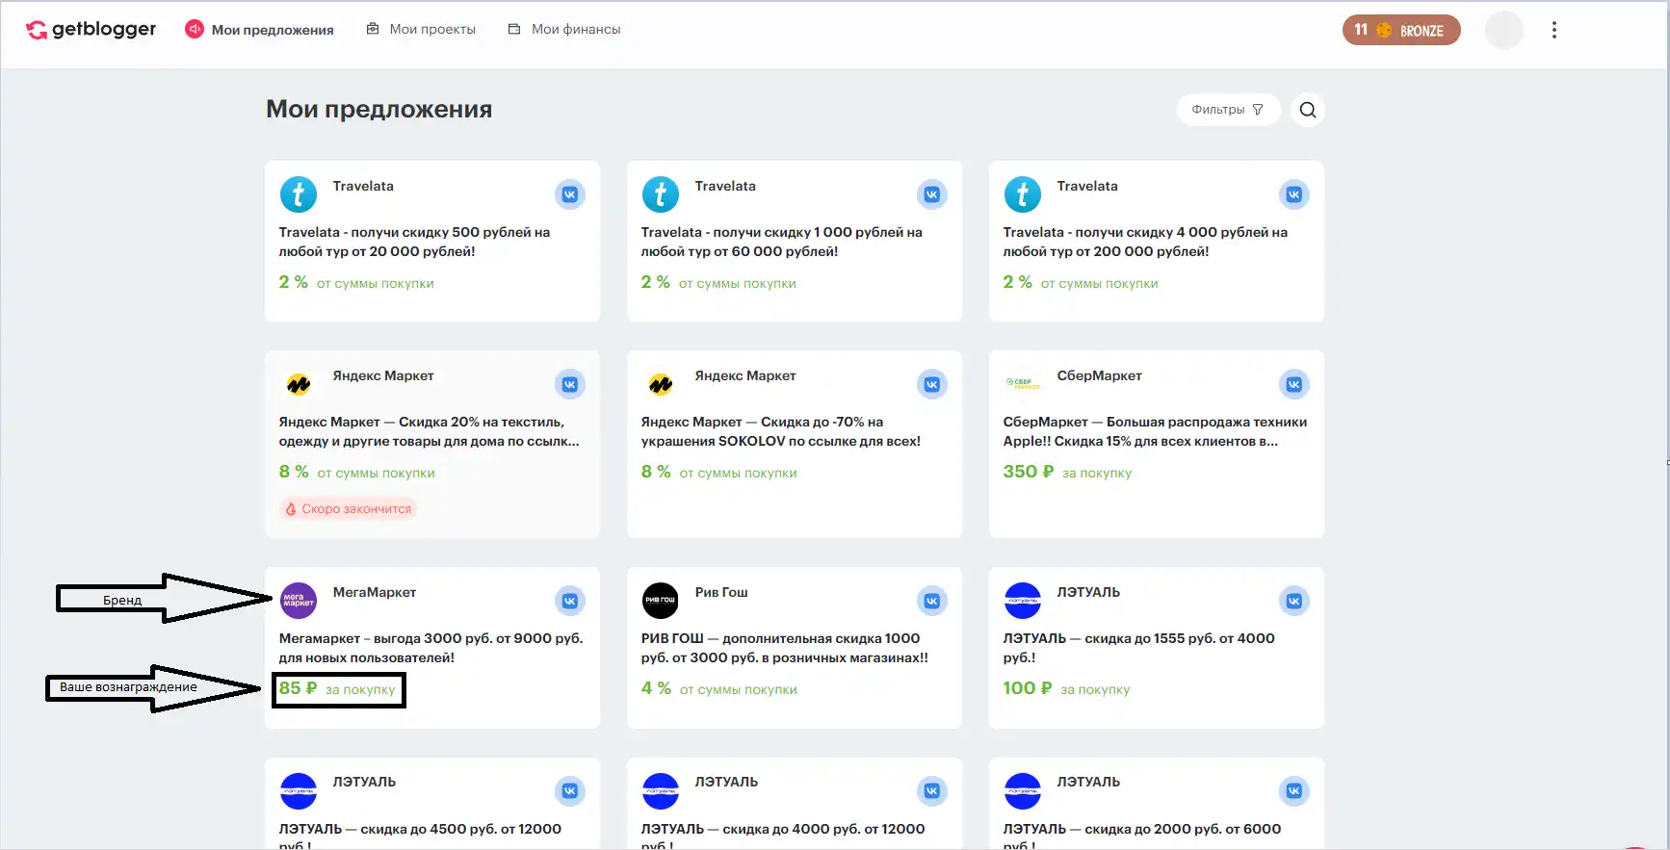This screenshot has width=1670, height=850.
Task: Open СберМаркет распродажа техники Apple offer
Action: click(1155, 431)
